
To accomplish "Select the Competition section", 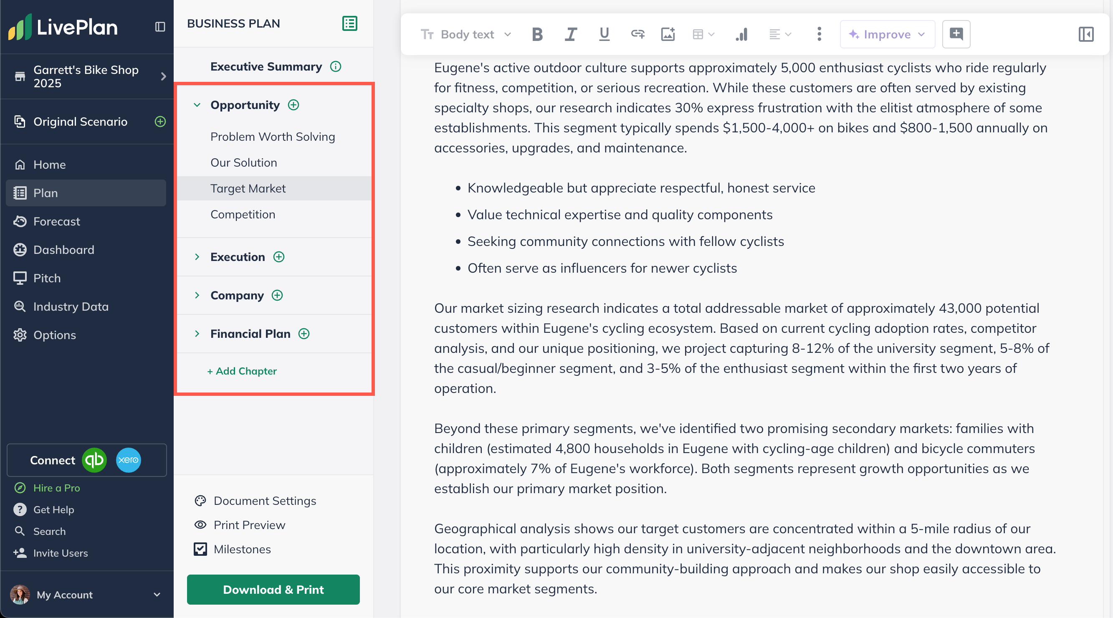I will 243,214.
